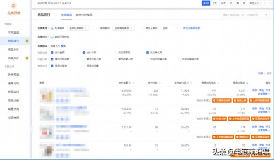This screenshot has width=274, height=160.
Task: Click the help icon beside 支付转化率 column header
Action: point(188,83)
